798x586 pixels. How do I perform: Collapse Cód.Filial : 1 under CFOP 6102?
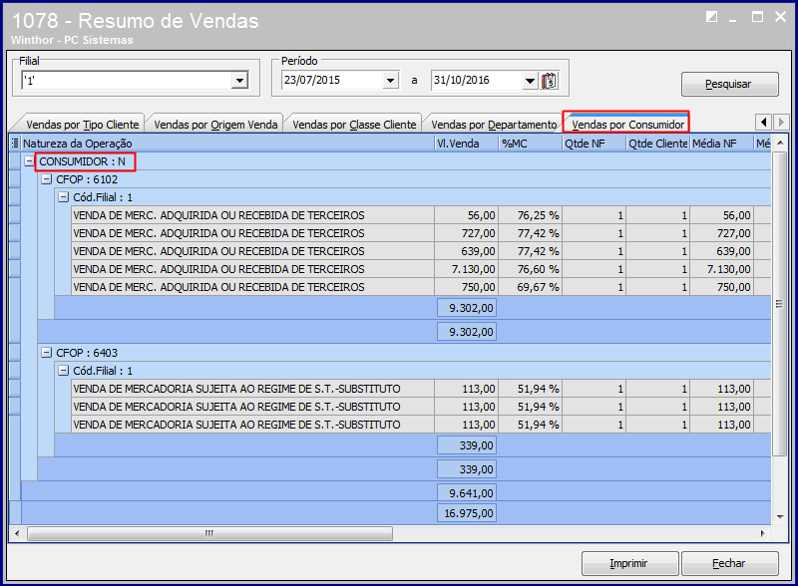point(63,197)
